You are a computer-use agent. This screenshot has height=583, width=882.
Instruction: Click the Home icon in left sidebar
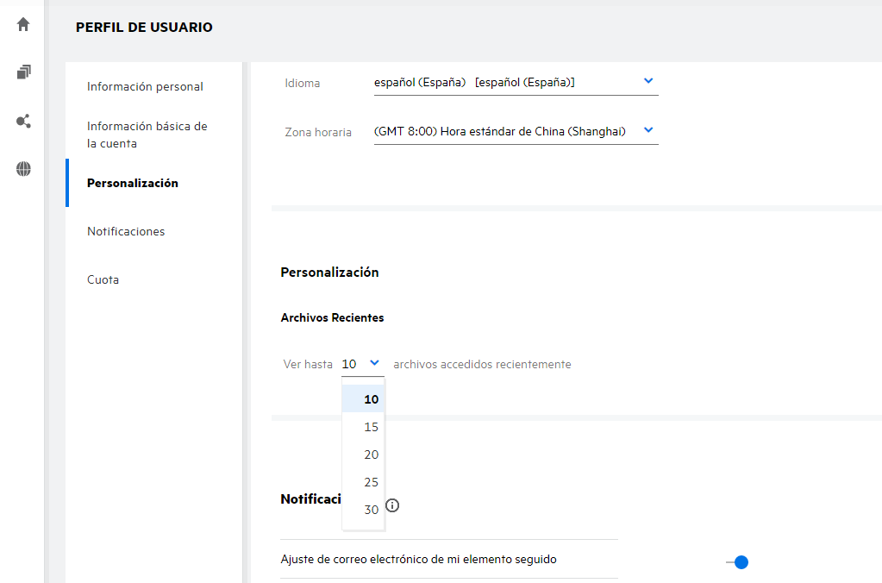(23, 24)
